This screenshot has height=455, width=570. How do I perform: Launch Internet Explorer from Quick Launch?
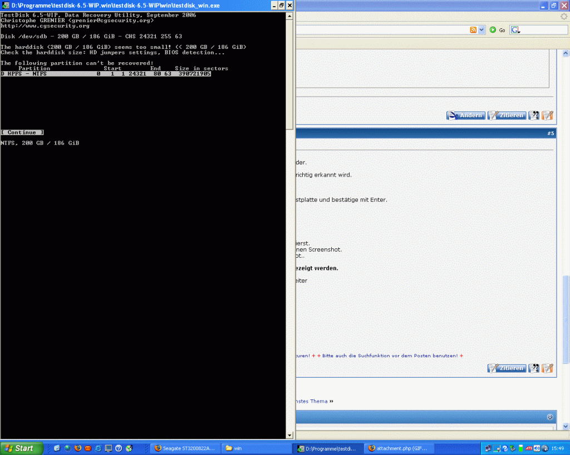pyautogui.click(x=98, y=448)
